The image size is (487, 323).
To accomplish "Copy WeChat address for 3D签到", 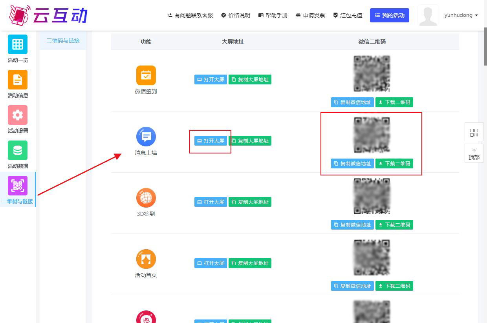I will pos(352,225).
